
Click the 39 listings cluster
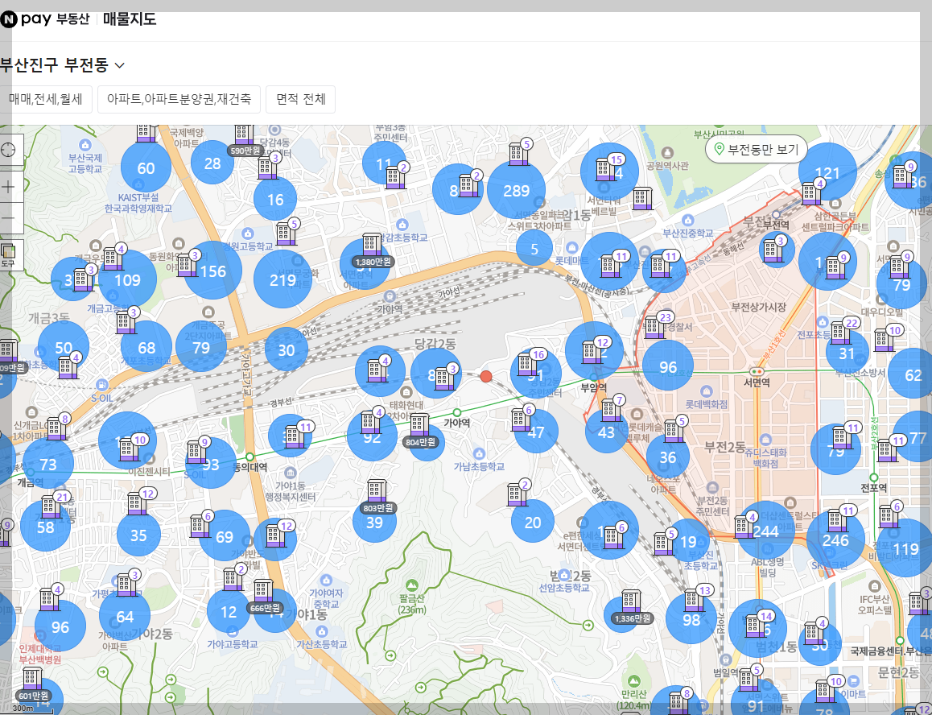click(374, 522)
